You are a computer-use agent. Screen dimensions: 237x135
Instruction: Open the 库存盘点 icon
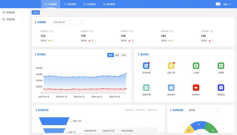click(x=171, y=88)
